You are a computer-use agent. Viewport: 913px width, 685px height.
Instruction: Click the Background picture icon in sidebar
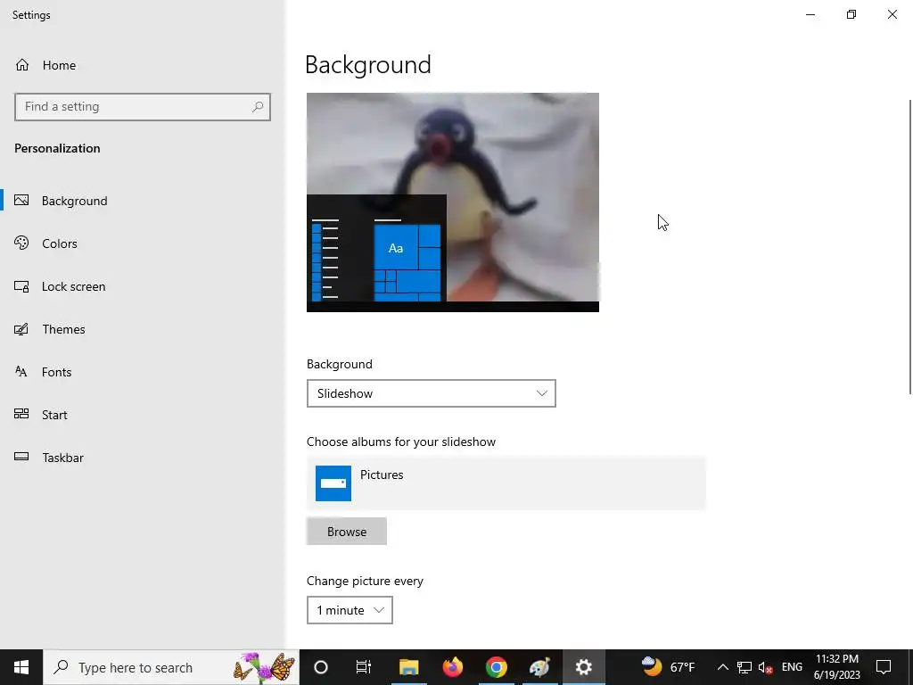point(21,201)
